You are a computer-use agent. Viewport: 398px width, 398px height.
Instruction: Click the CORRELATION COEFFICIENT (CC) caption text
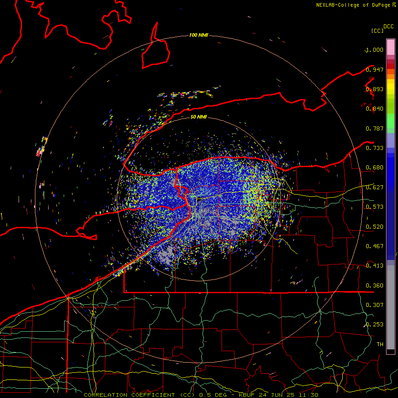click(139, 395)
